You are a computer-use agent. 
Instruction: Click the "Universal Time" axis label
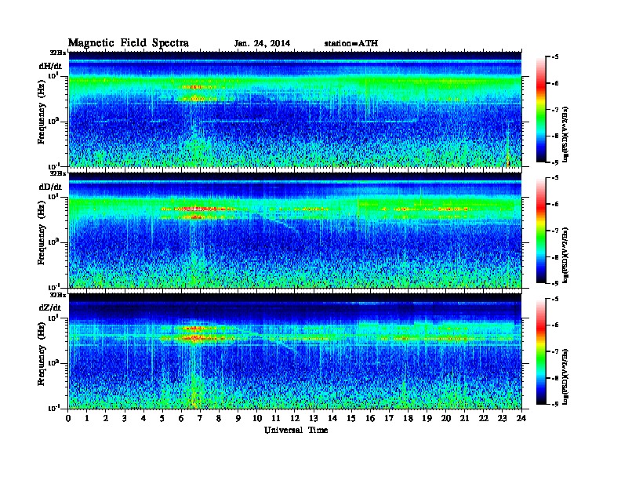[x=296, y=430]
